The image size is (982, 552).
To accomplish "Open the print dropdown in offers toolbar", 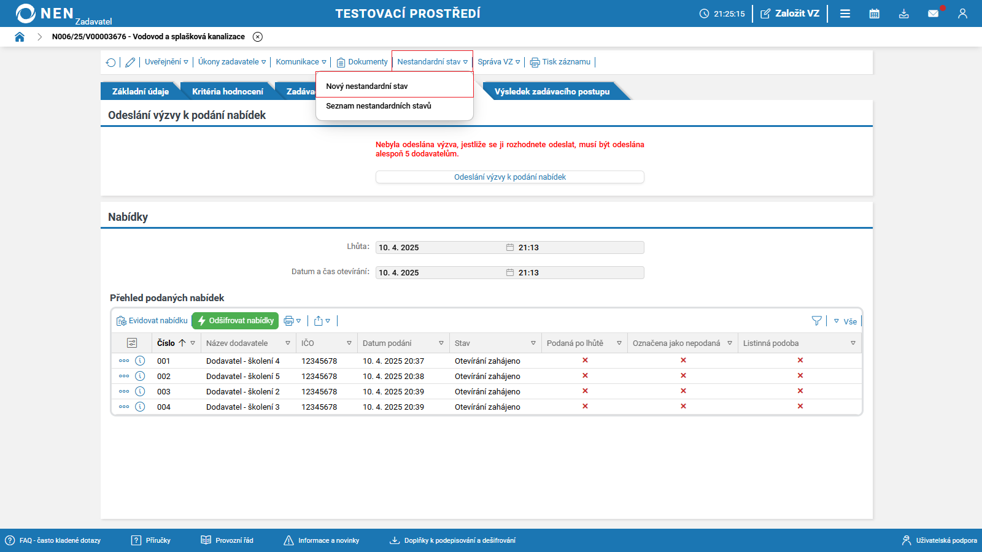I will click(x=292, y=321).
